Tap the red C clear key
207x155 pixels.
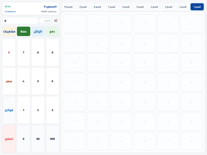[x=9, y=52]
